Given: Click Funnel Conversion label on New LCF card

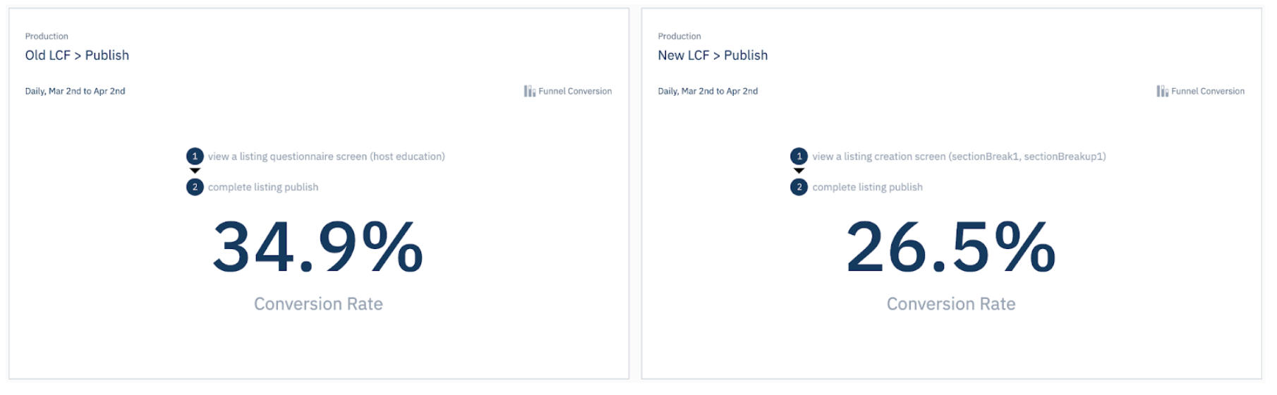Looking at the screenshot, I should coord(1208,91).
